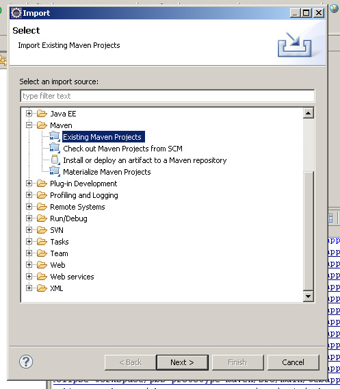Expand the SVN category
This screenshot has width=340, height=389.
coord(29,229)
